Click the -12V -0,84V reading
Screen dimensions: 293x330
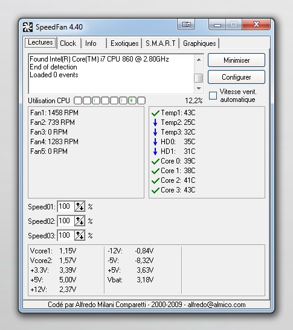(130, 251)
